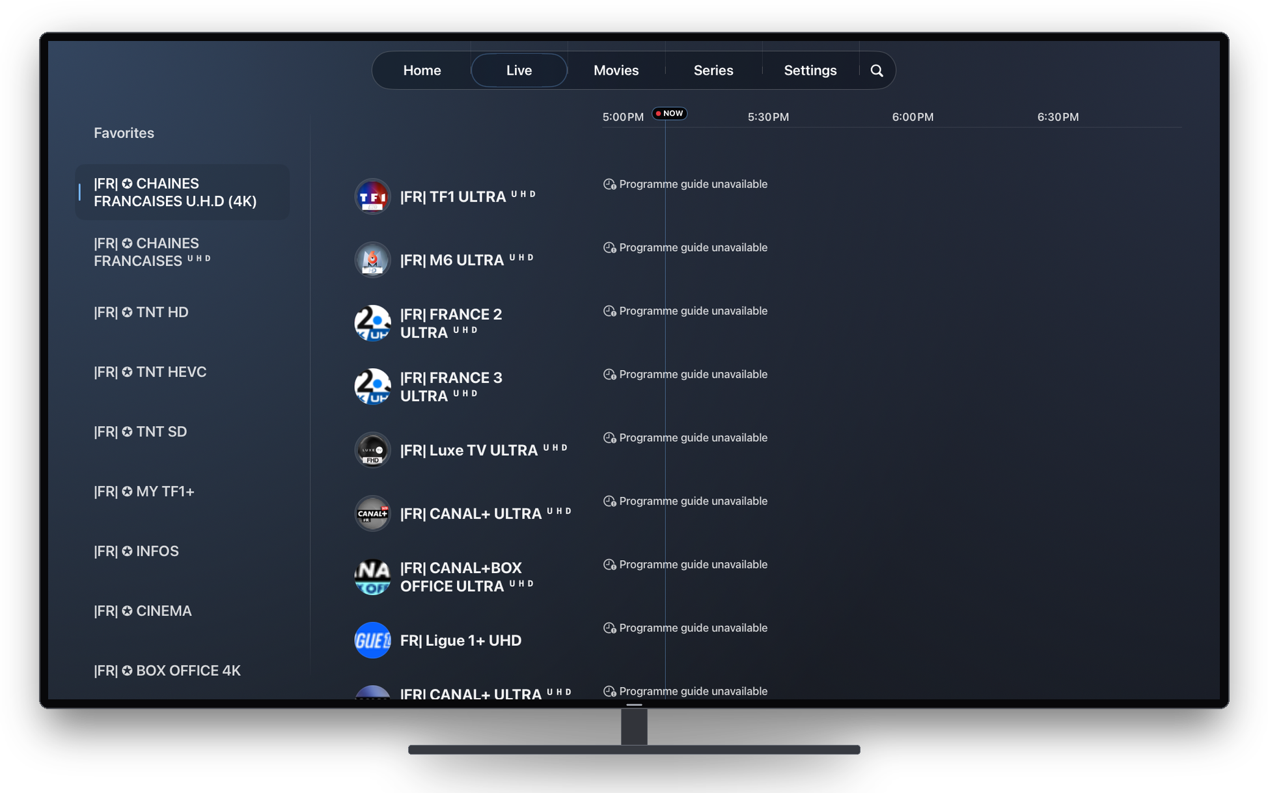This screenshot has width=1268, height=793.
Task: Select the CANAL+BOX OFFICE ULTRA logo
Action: [372, 577]
